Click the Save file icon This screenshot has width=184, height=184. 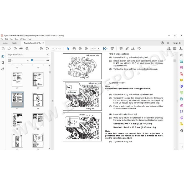[3, 49]
